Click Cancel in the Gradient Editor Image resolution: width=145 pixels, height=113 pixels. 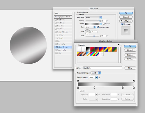click(x=130, y=50)
